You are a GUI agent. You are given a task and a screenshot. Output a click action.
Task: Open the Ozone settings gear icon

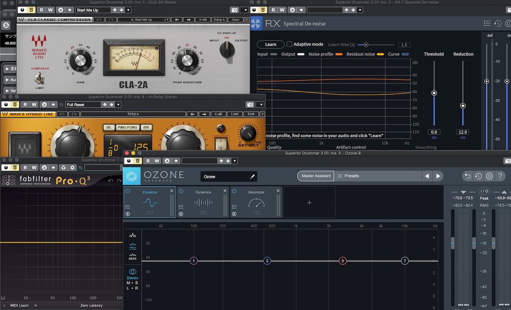(489, 176)
